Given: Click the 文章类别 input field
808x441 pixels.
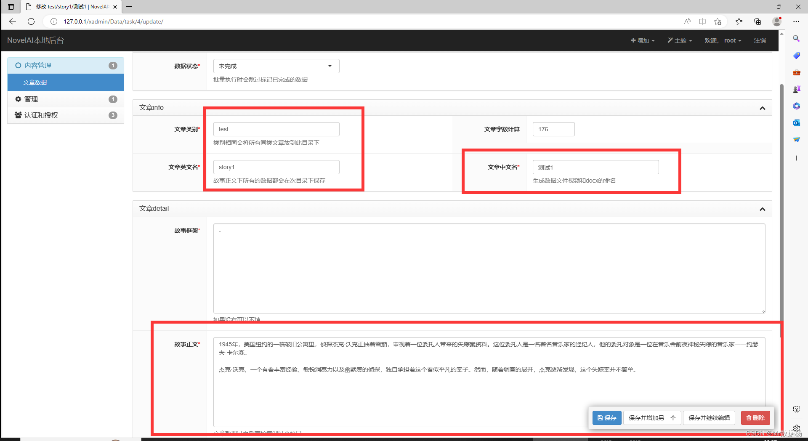Looking at the screenshot, I should (x=276, y=129).
